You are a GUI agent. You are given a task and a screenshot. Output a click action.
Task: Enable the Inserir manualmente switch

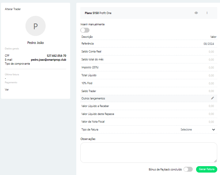pyautogui.click(x=85, y=30)
